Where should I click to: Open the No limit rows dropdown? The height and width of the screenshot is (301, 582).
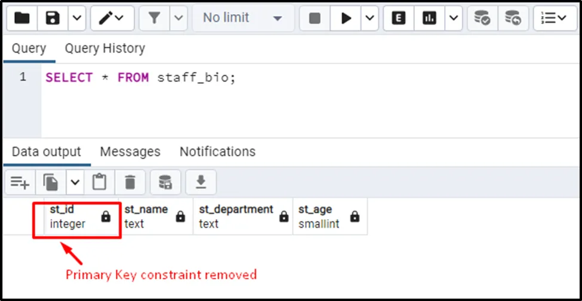[242, 18]
